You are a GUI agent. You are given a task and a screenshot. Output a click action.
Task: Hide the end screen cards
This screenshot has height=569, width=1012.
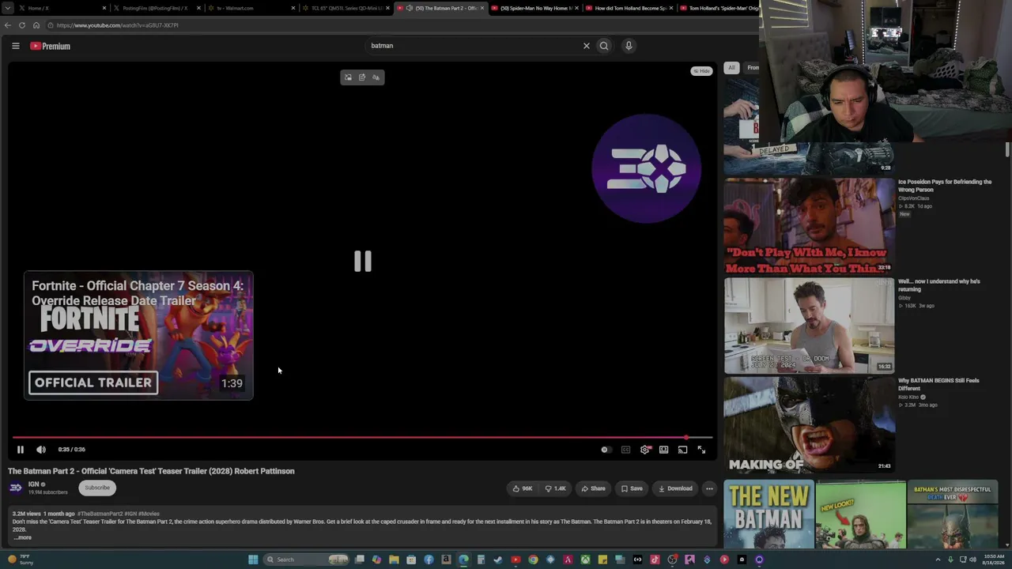pos(701,71)
